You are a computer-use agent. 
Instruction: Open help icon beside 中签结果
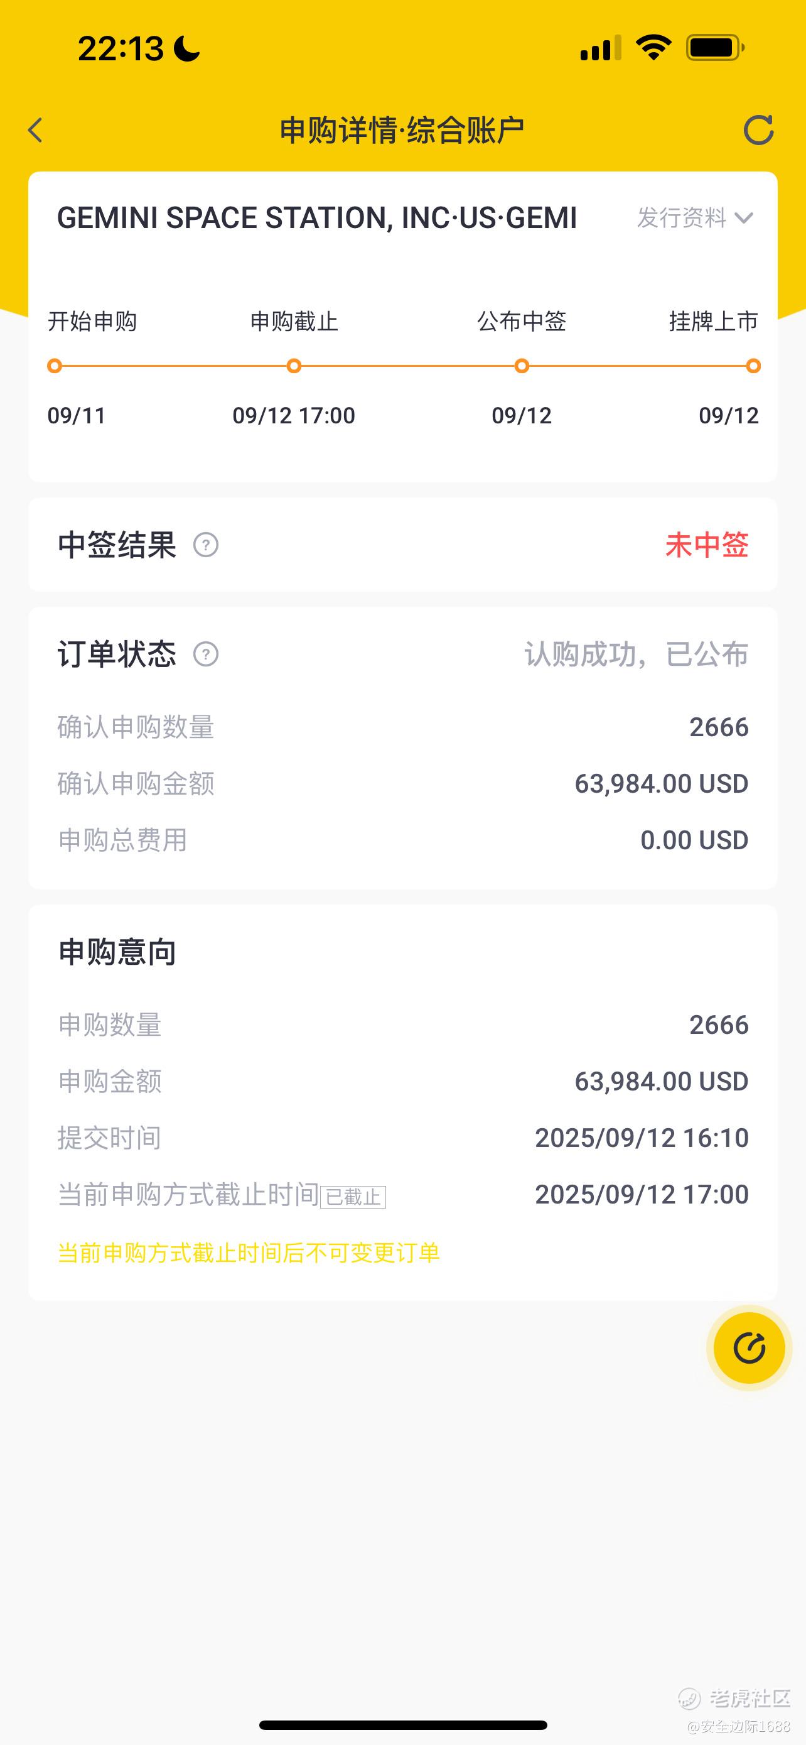point(206,545)
